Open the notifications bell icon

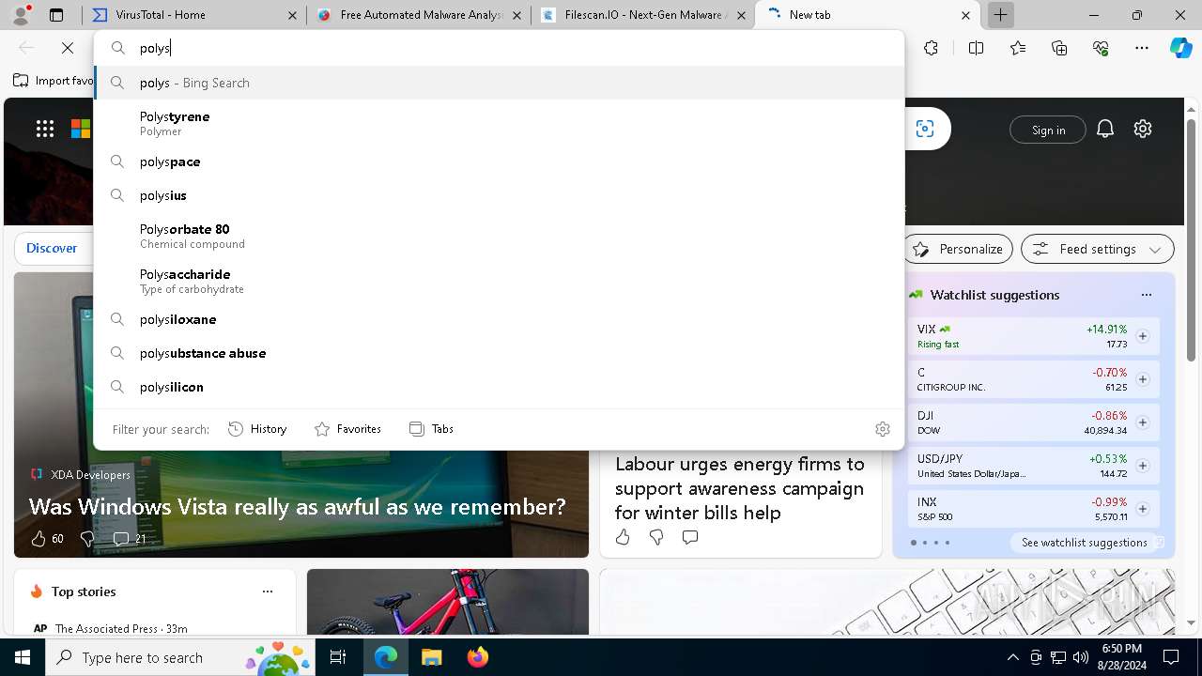click(x=1105, y=129)
